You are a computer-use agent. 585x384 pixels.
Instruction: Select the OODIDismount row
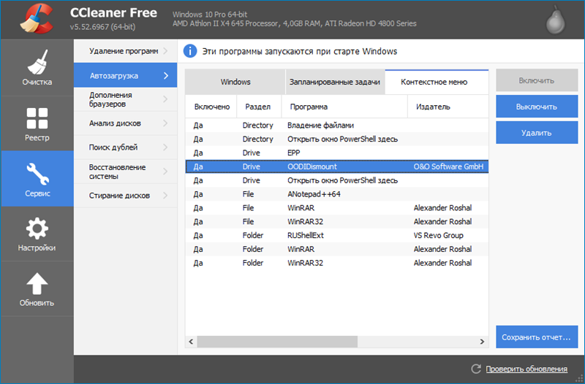(x=337, y=166)
